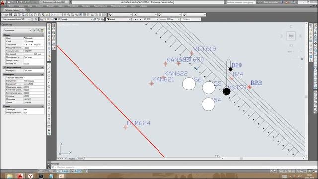The height and width of the screenshot is (179, 318).
Task: Toggle Snap Mode in the status bar
Action: (43, 171)
